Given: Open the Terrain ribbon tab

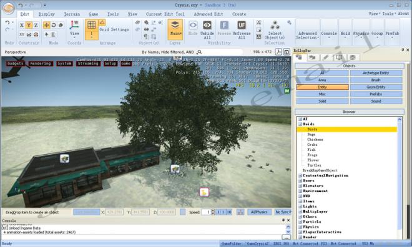Looking at the screenshot, I should coord(72,14).
